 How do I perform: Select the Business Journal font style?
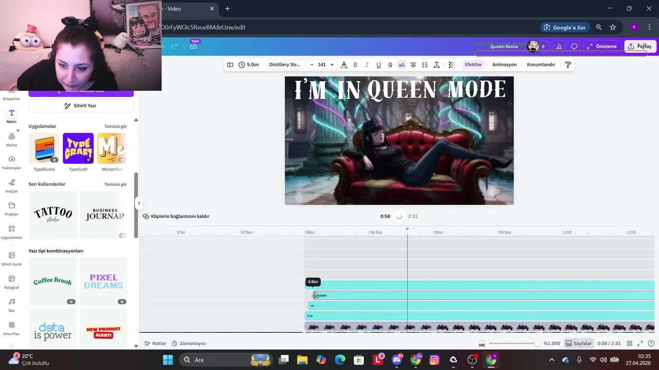(x=104, y=215)
